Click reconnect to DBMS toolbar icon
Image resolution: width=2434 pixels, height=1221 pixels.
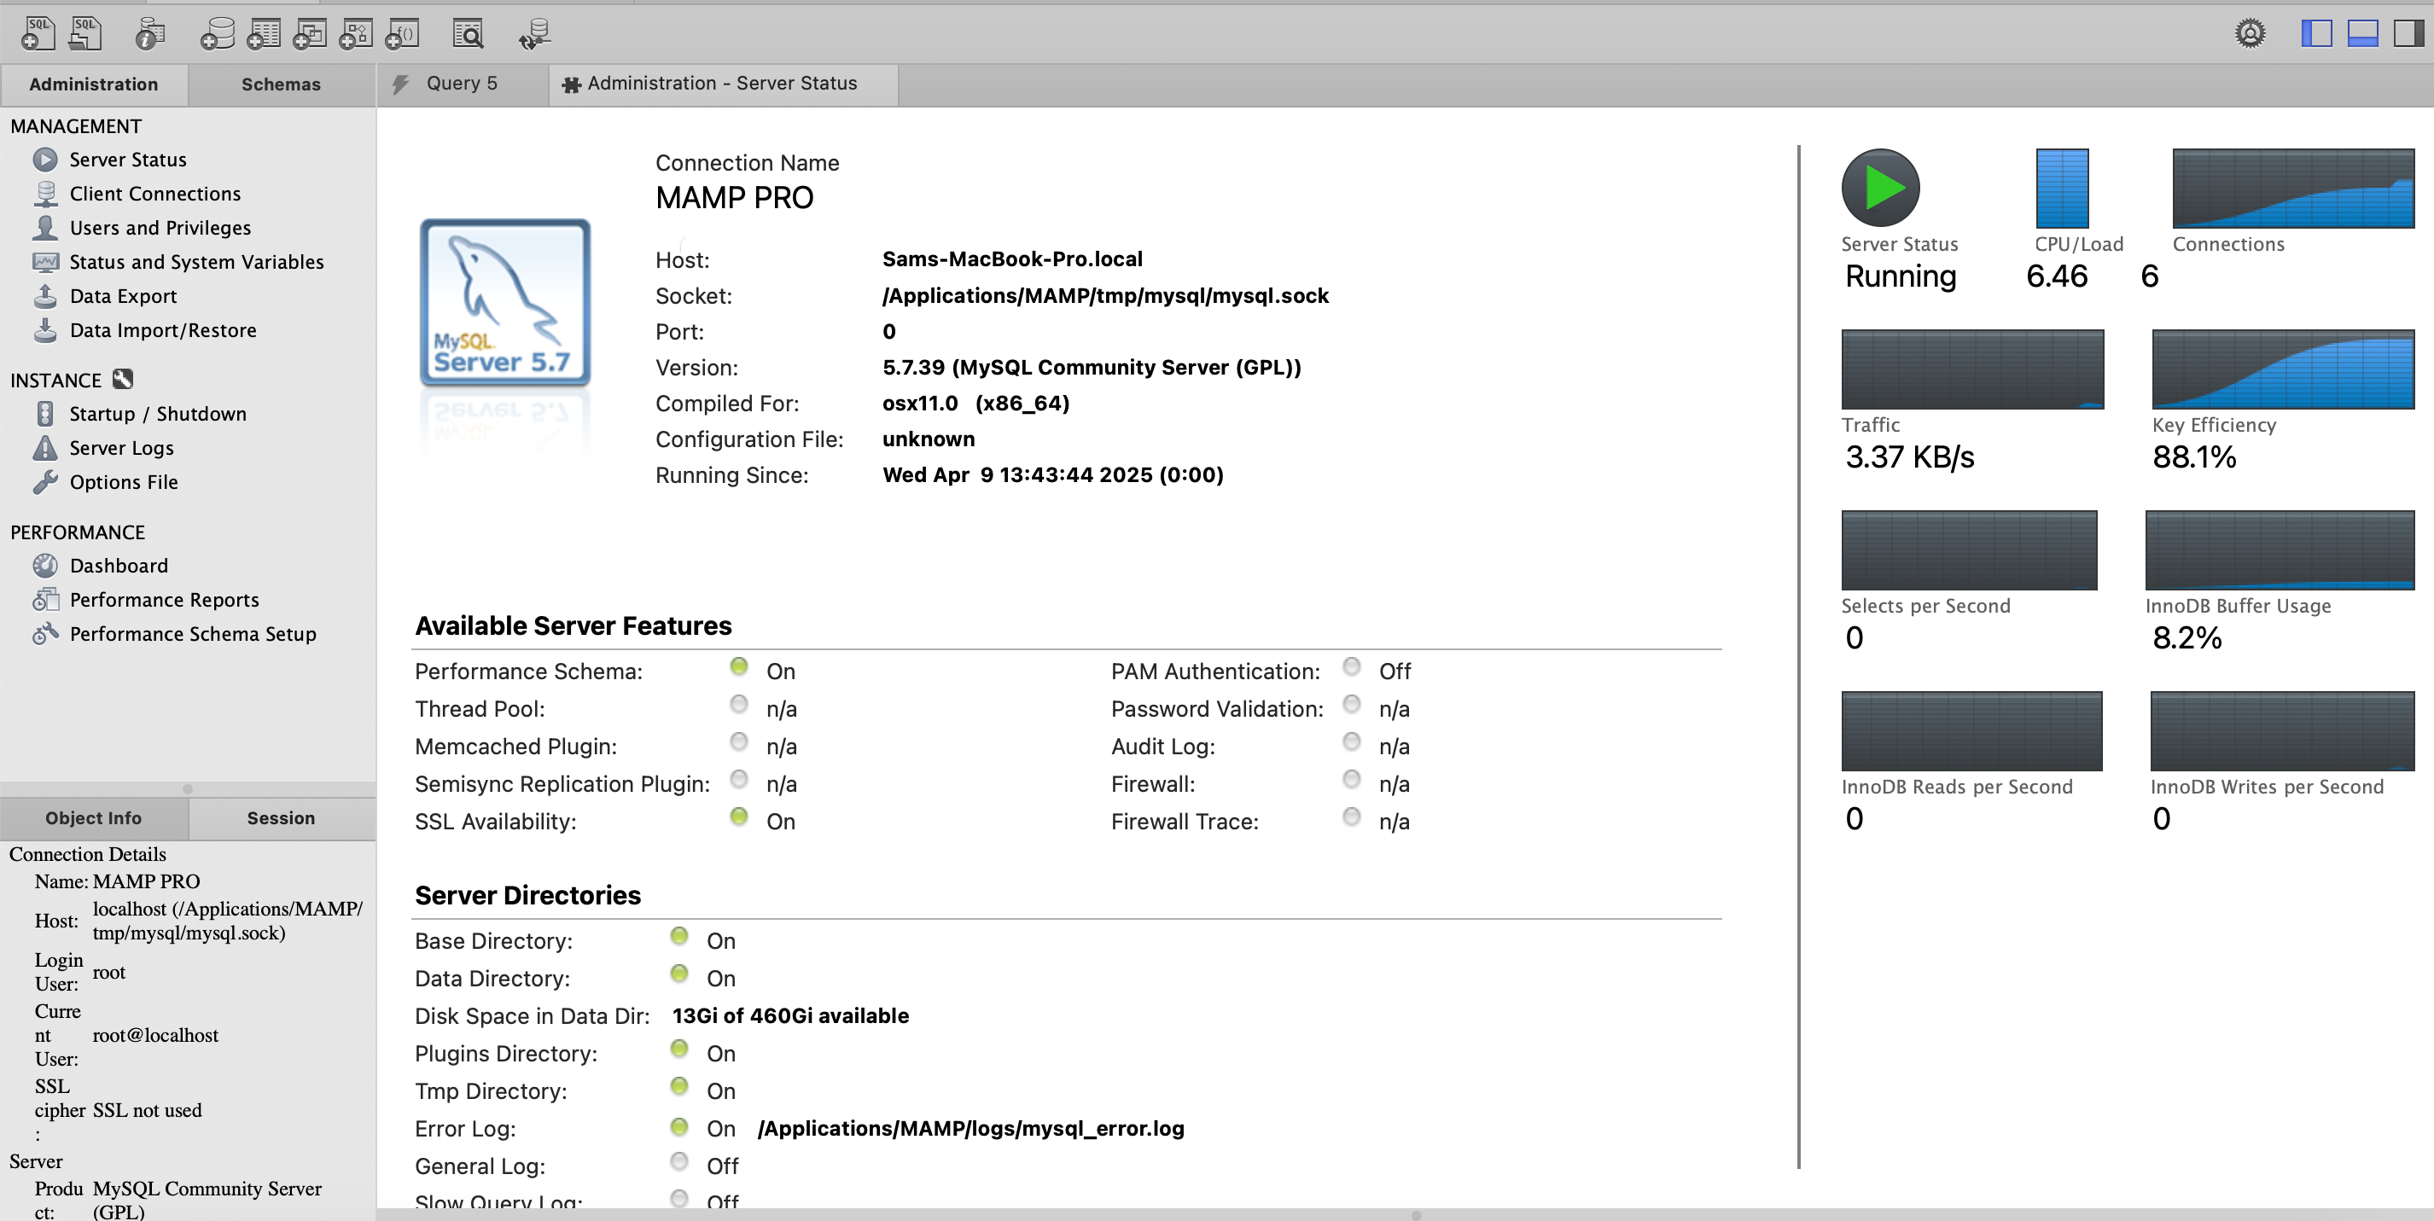[x=535, y=34]
